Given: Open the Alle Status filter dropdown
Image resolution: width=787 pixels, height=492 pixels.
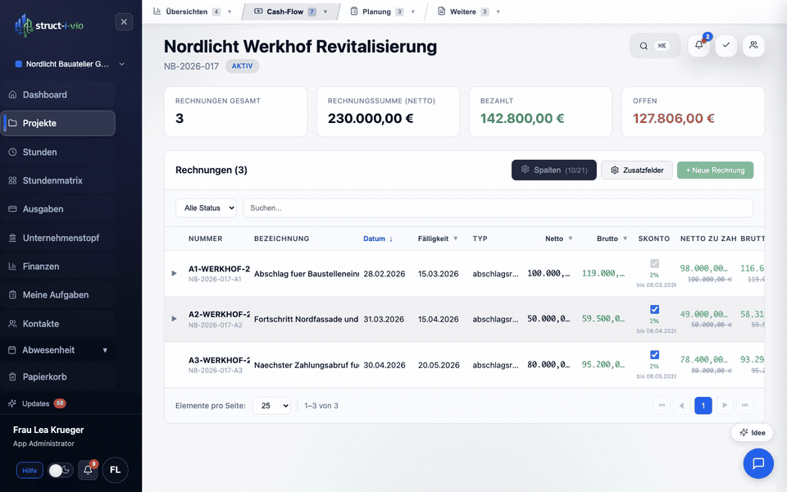Looking at the screenshot, I should point(206,208).
